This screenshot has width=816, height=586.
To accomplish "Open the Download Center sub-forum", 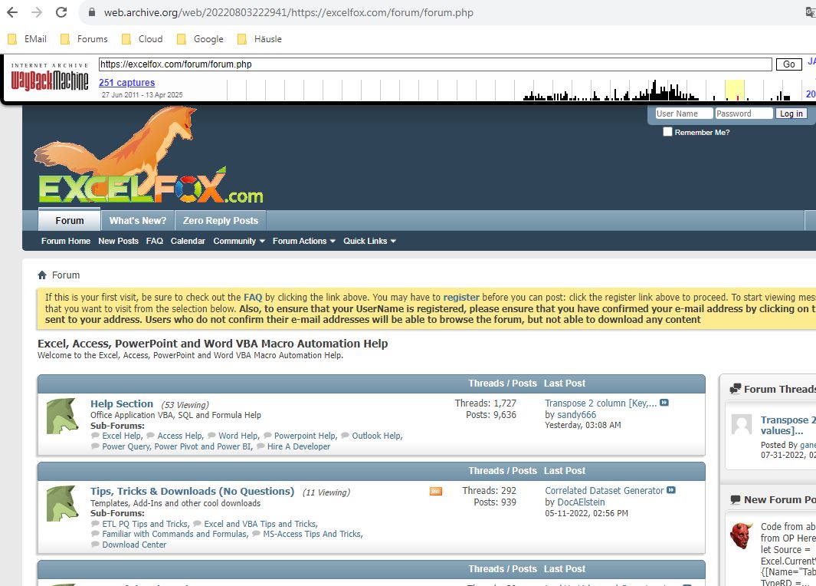I will tap(134, 545).
